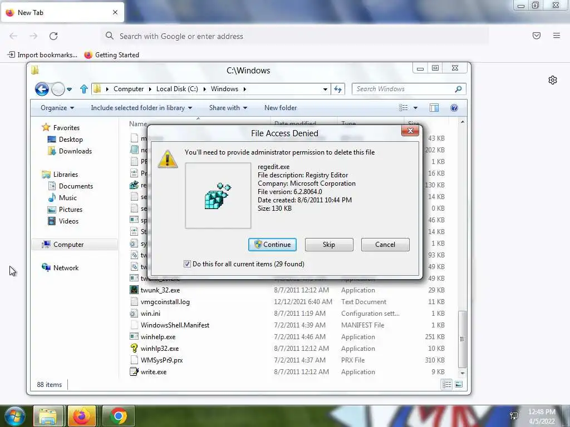Close the File Access Denied dialog
The height and width of the screenshot is (427, 570).
coord(410,131)
